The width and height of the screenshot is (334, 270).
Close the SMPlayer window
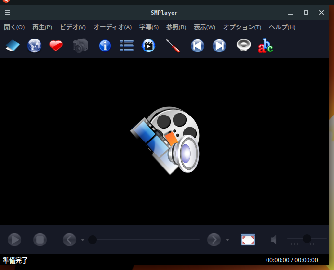pyautogui.click(x=321, y=13)
